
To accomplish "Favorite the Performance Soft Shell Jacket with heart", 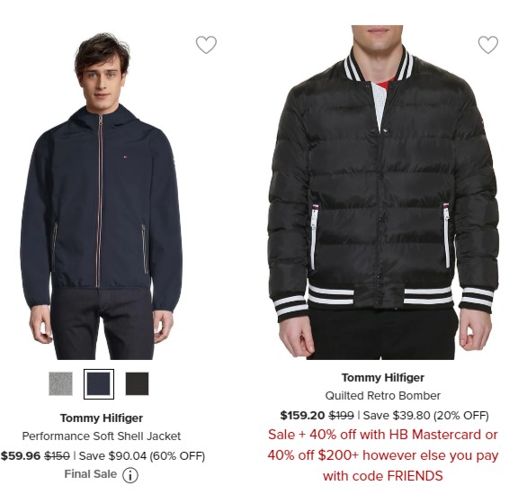I will 206,45.
